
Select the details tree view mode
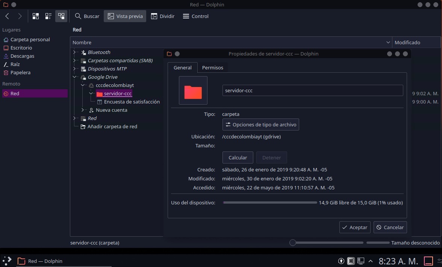tap(61, 16)
